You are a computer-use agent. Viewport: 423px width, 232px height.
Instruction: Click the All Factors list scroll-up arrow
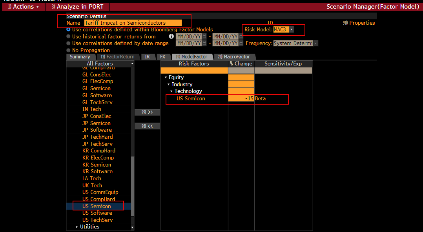[132, 63]
